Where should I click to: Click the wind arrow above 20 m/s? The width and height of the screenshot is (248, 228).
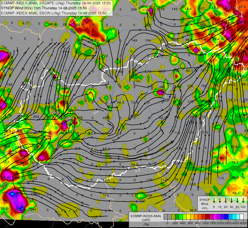point(226,200)
